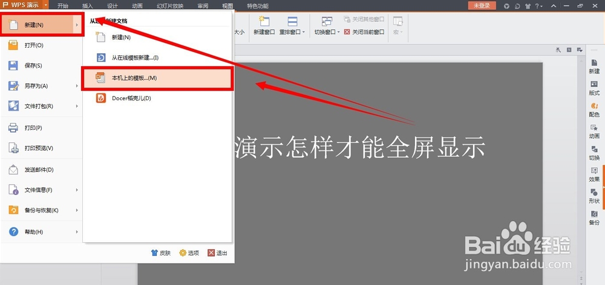Click the magic wand icon above slide
The width and height of the screenshot is (605, 285).
(x=558, y=50)
